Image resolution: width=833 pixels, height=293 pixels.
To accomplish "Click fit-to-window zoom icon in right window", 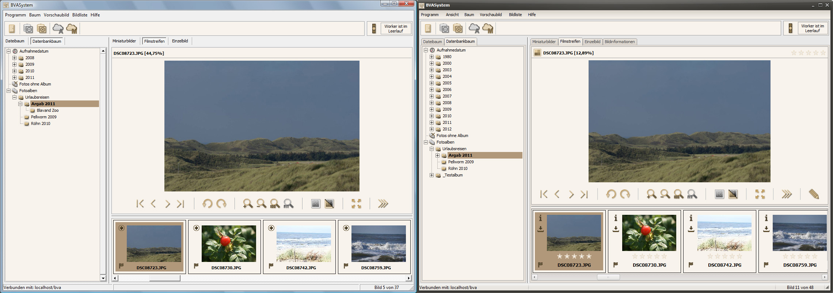I will point(692,194).
